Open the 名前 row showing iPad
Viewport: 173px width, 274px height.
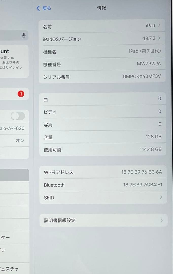pyautogui.click(x=102, y=26)
